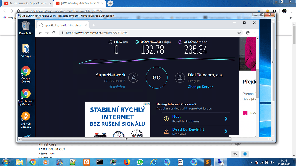Select the Speedtest by Ookla tab

(x=63, y=25)
